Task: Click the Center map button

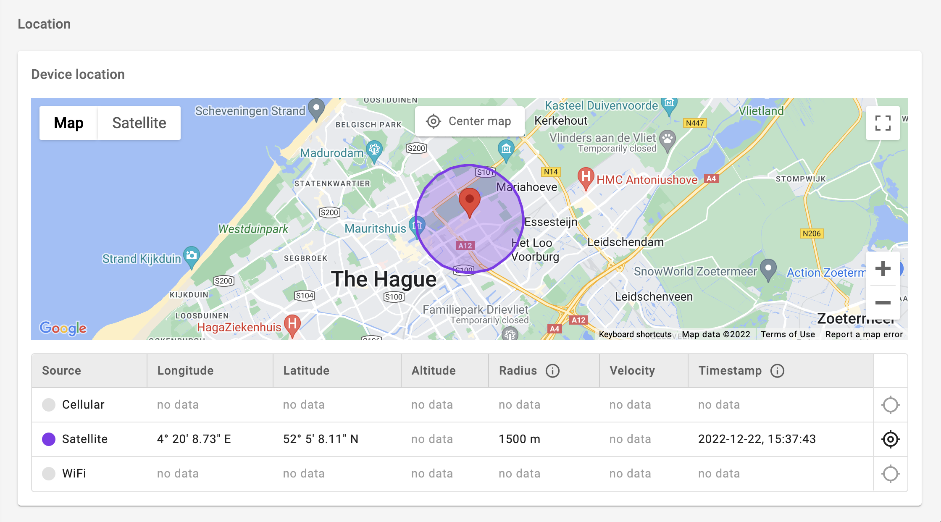Action: point(469,121)
